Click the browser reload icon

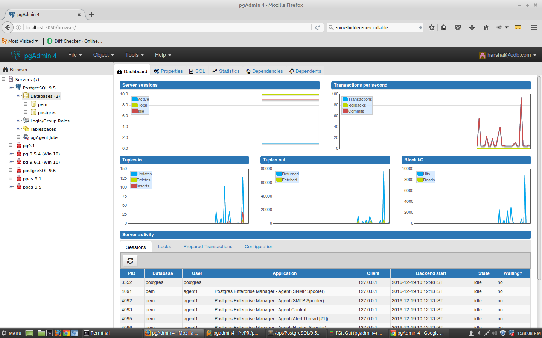click(317, 27)
